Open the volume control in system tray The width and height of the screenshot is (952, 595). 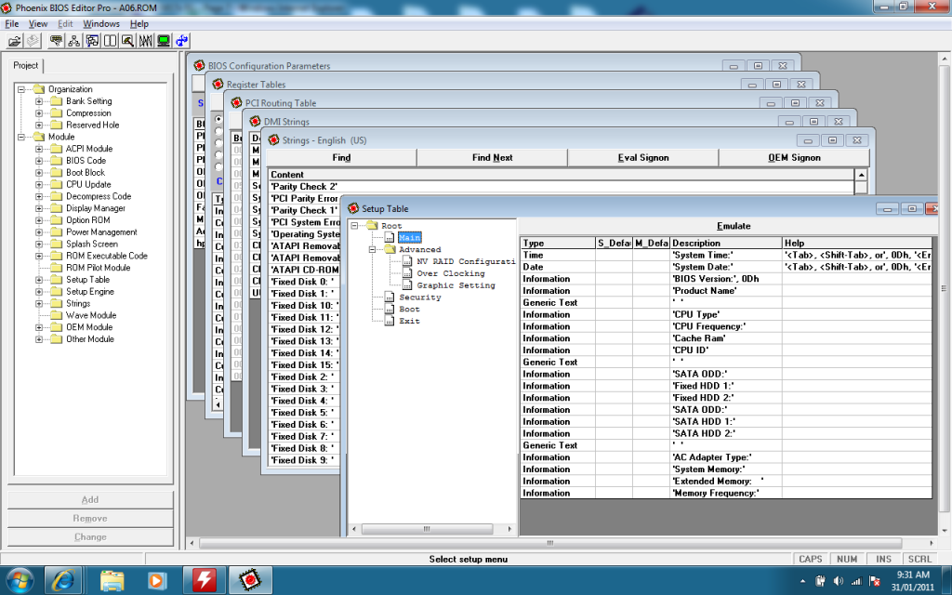[x=839, y=580]
